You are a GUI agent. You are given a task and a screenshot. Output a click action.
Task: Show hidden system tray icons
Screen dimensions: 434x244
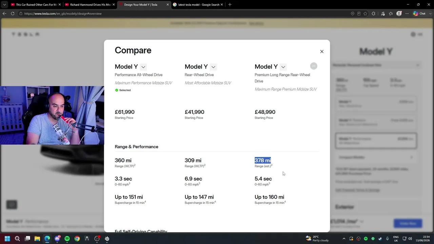[x=344, y=239]
